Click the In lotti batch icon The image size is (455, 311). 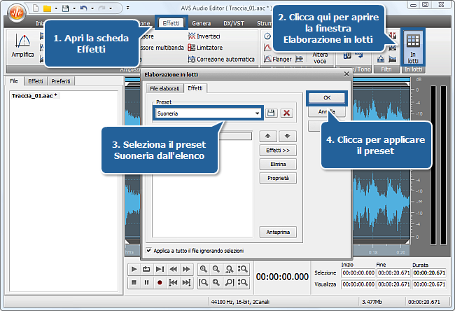[x=413, y=48]
